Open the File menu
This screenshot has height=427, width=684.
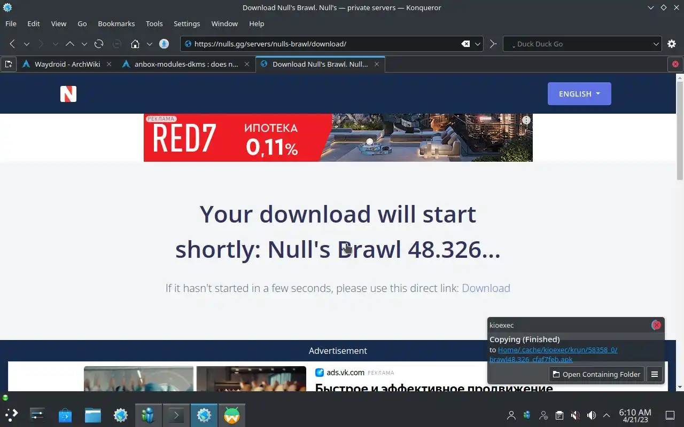coord(11,23)
